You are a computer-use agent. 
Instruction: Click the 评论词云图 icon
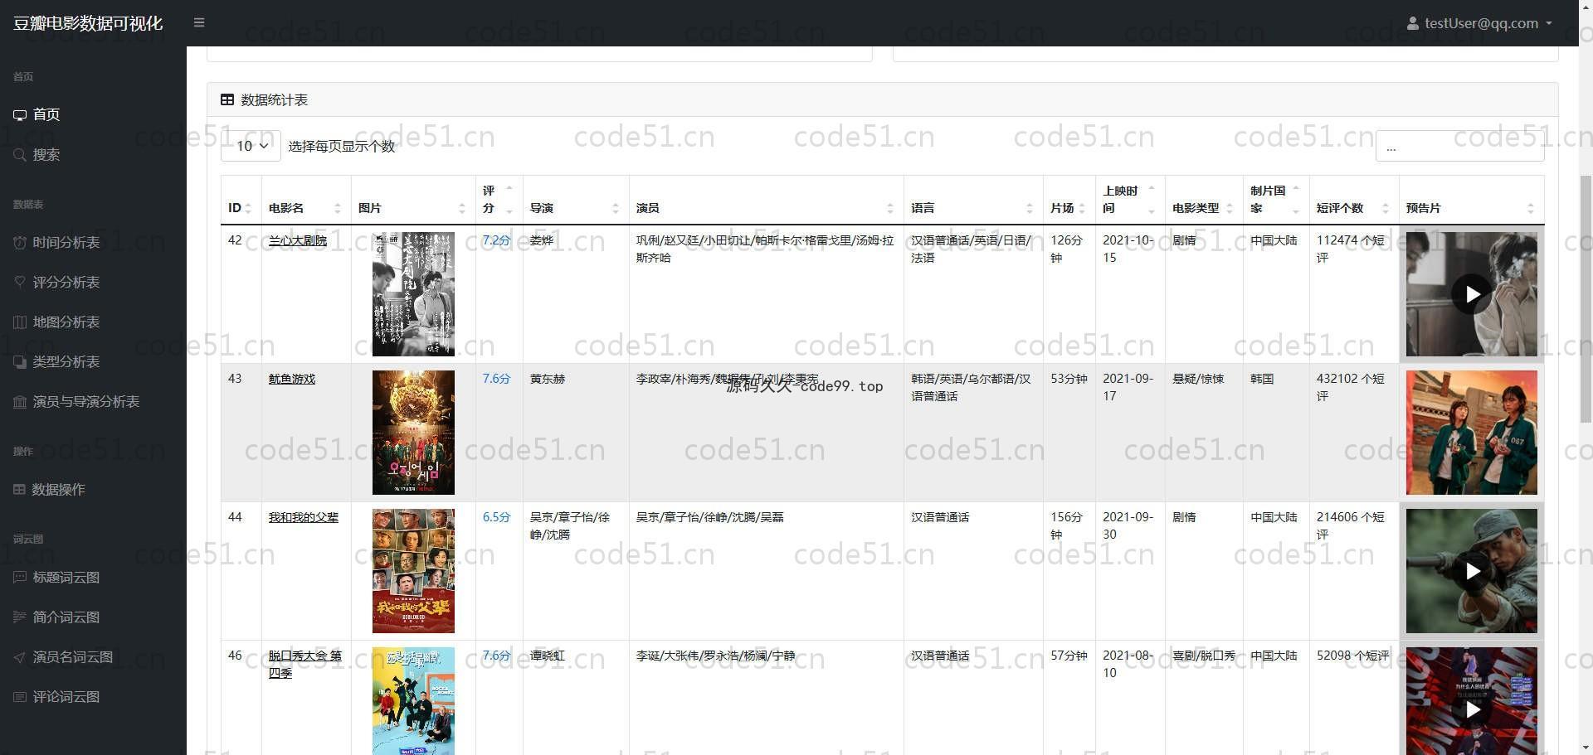[x=20, y=697]
